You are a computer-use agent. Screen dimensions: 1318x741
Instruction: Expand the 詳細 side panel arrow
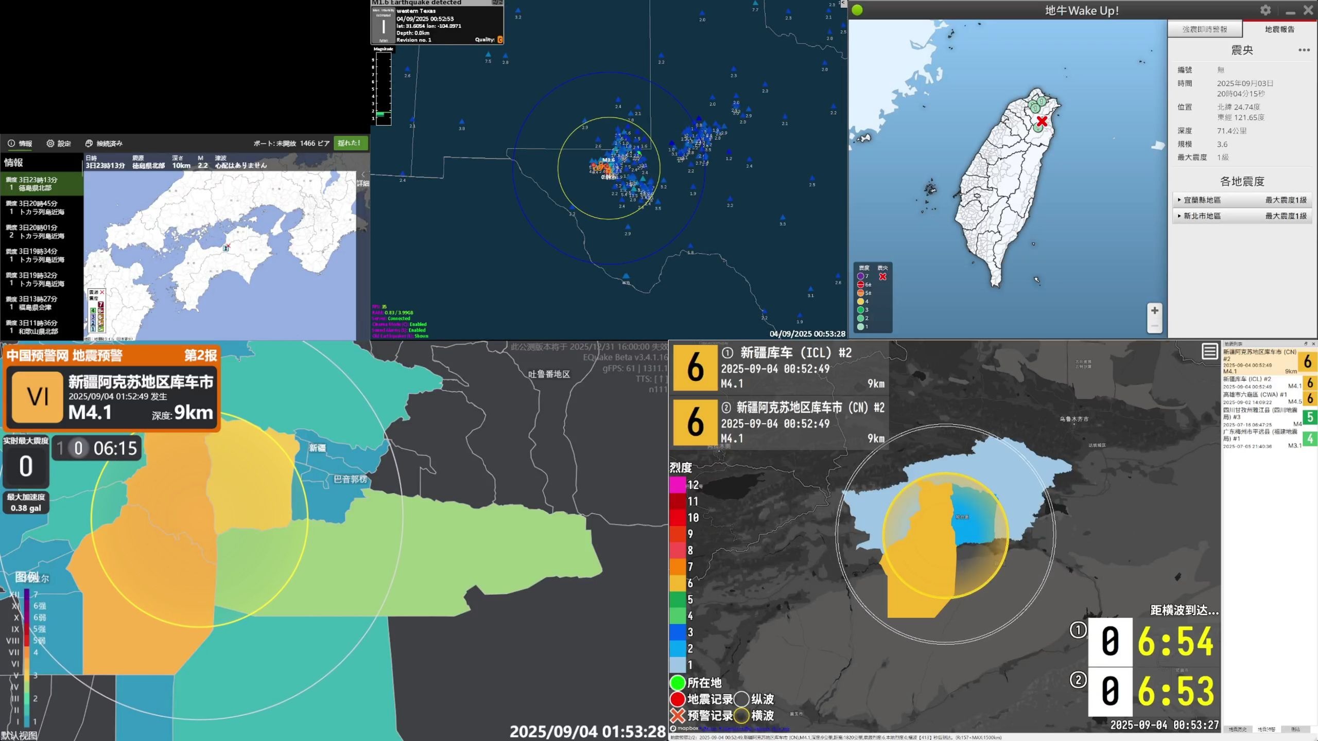tap(362, 174)
